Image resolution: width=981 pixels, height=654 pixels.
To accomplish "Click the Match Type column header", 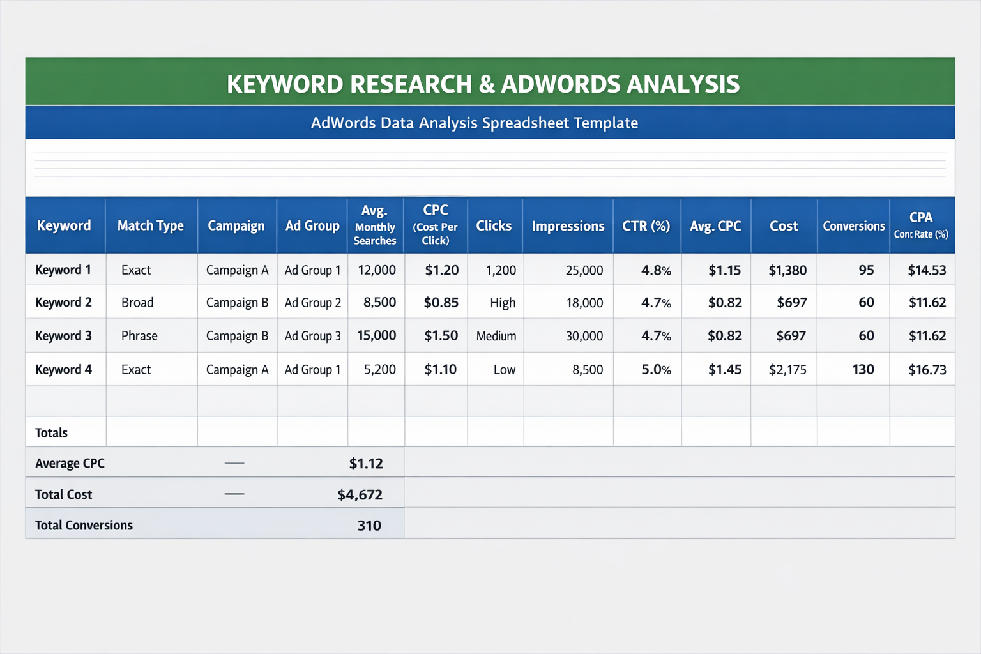I will 151,225.
